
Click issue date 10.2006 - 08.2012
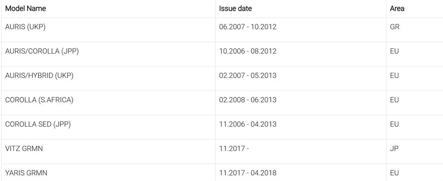[248, 51]
